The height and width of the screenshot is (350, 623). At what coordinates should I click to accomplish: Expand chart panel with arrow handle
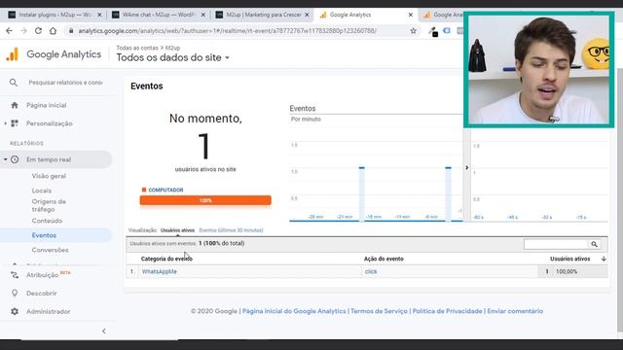pos(467,167)
